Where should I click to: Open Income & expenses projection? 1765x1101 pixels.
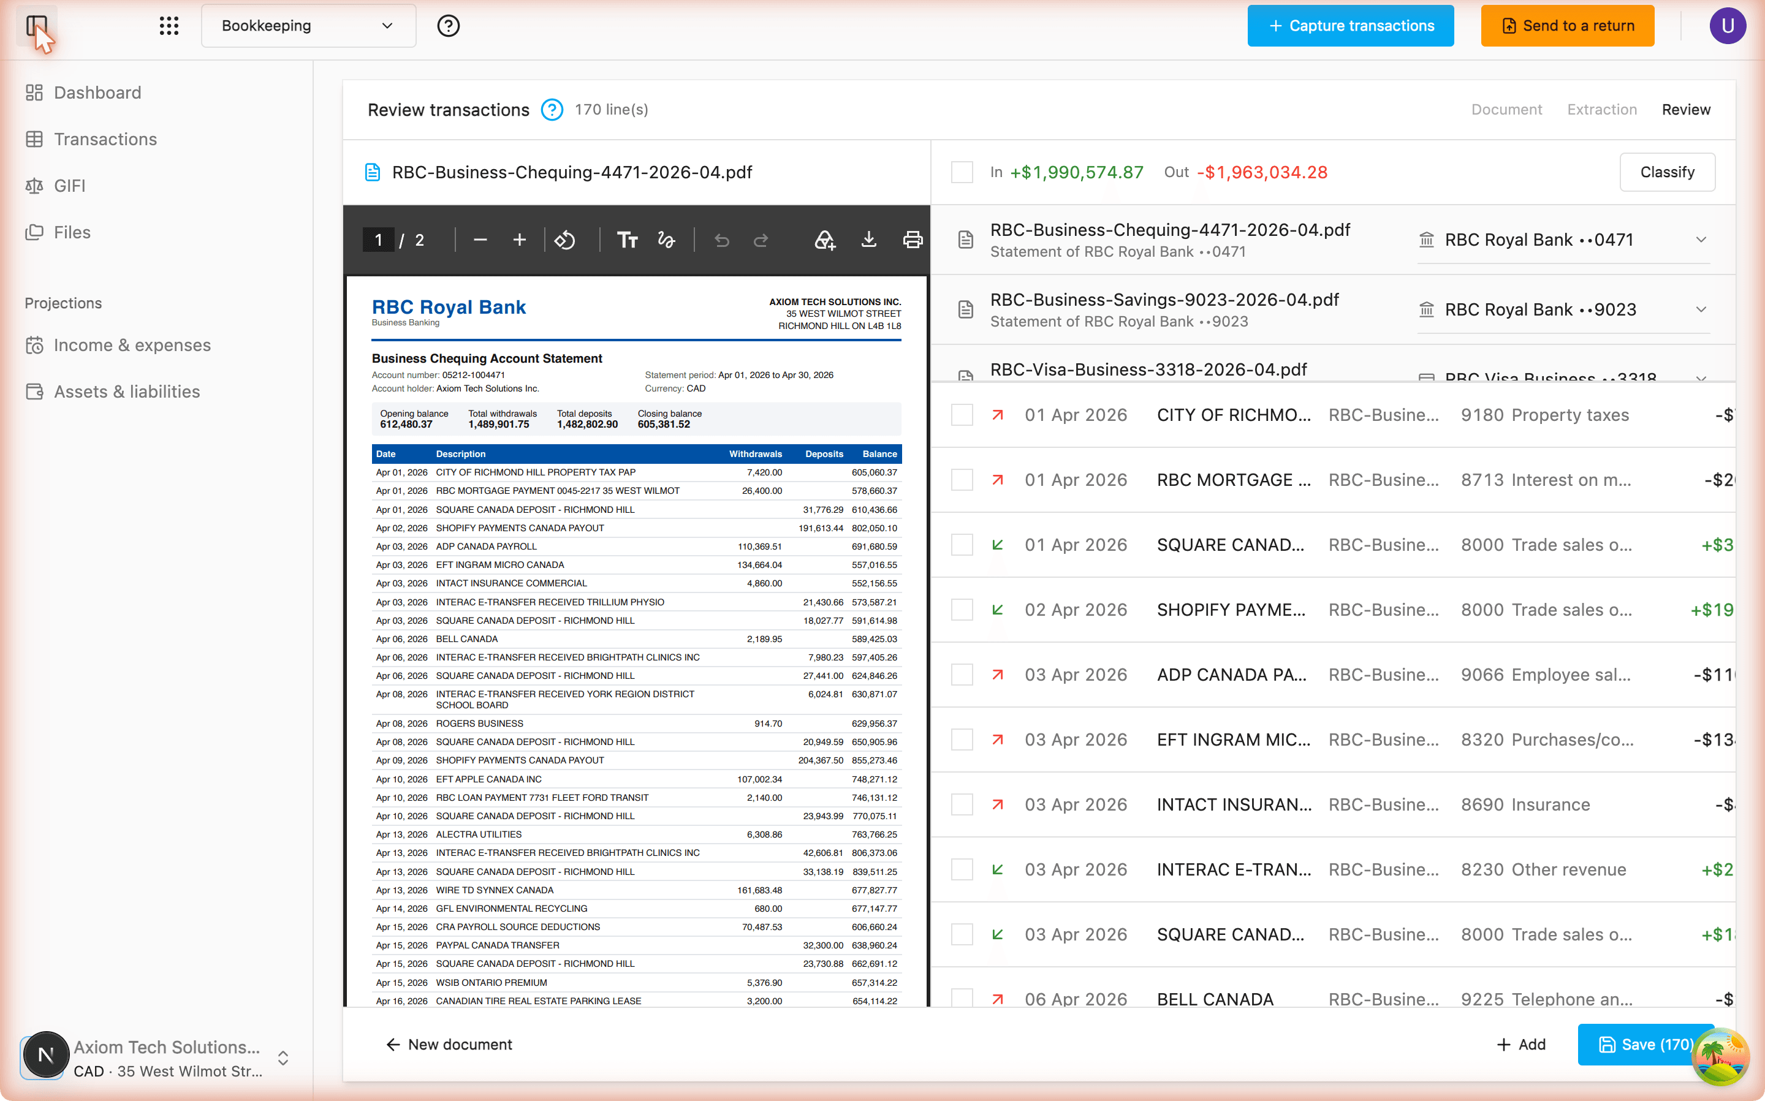pyautogui.click(x=118, y=345)
